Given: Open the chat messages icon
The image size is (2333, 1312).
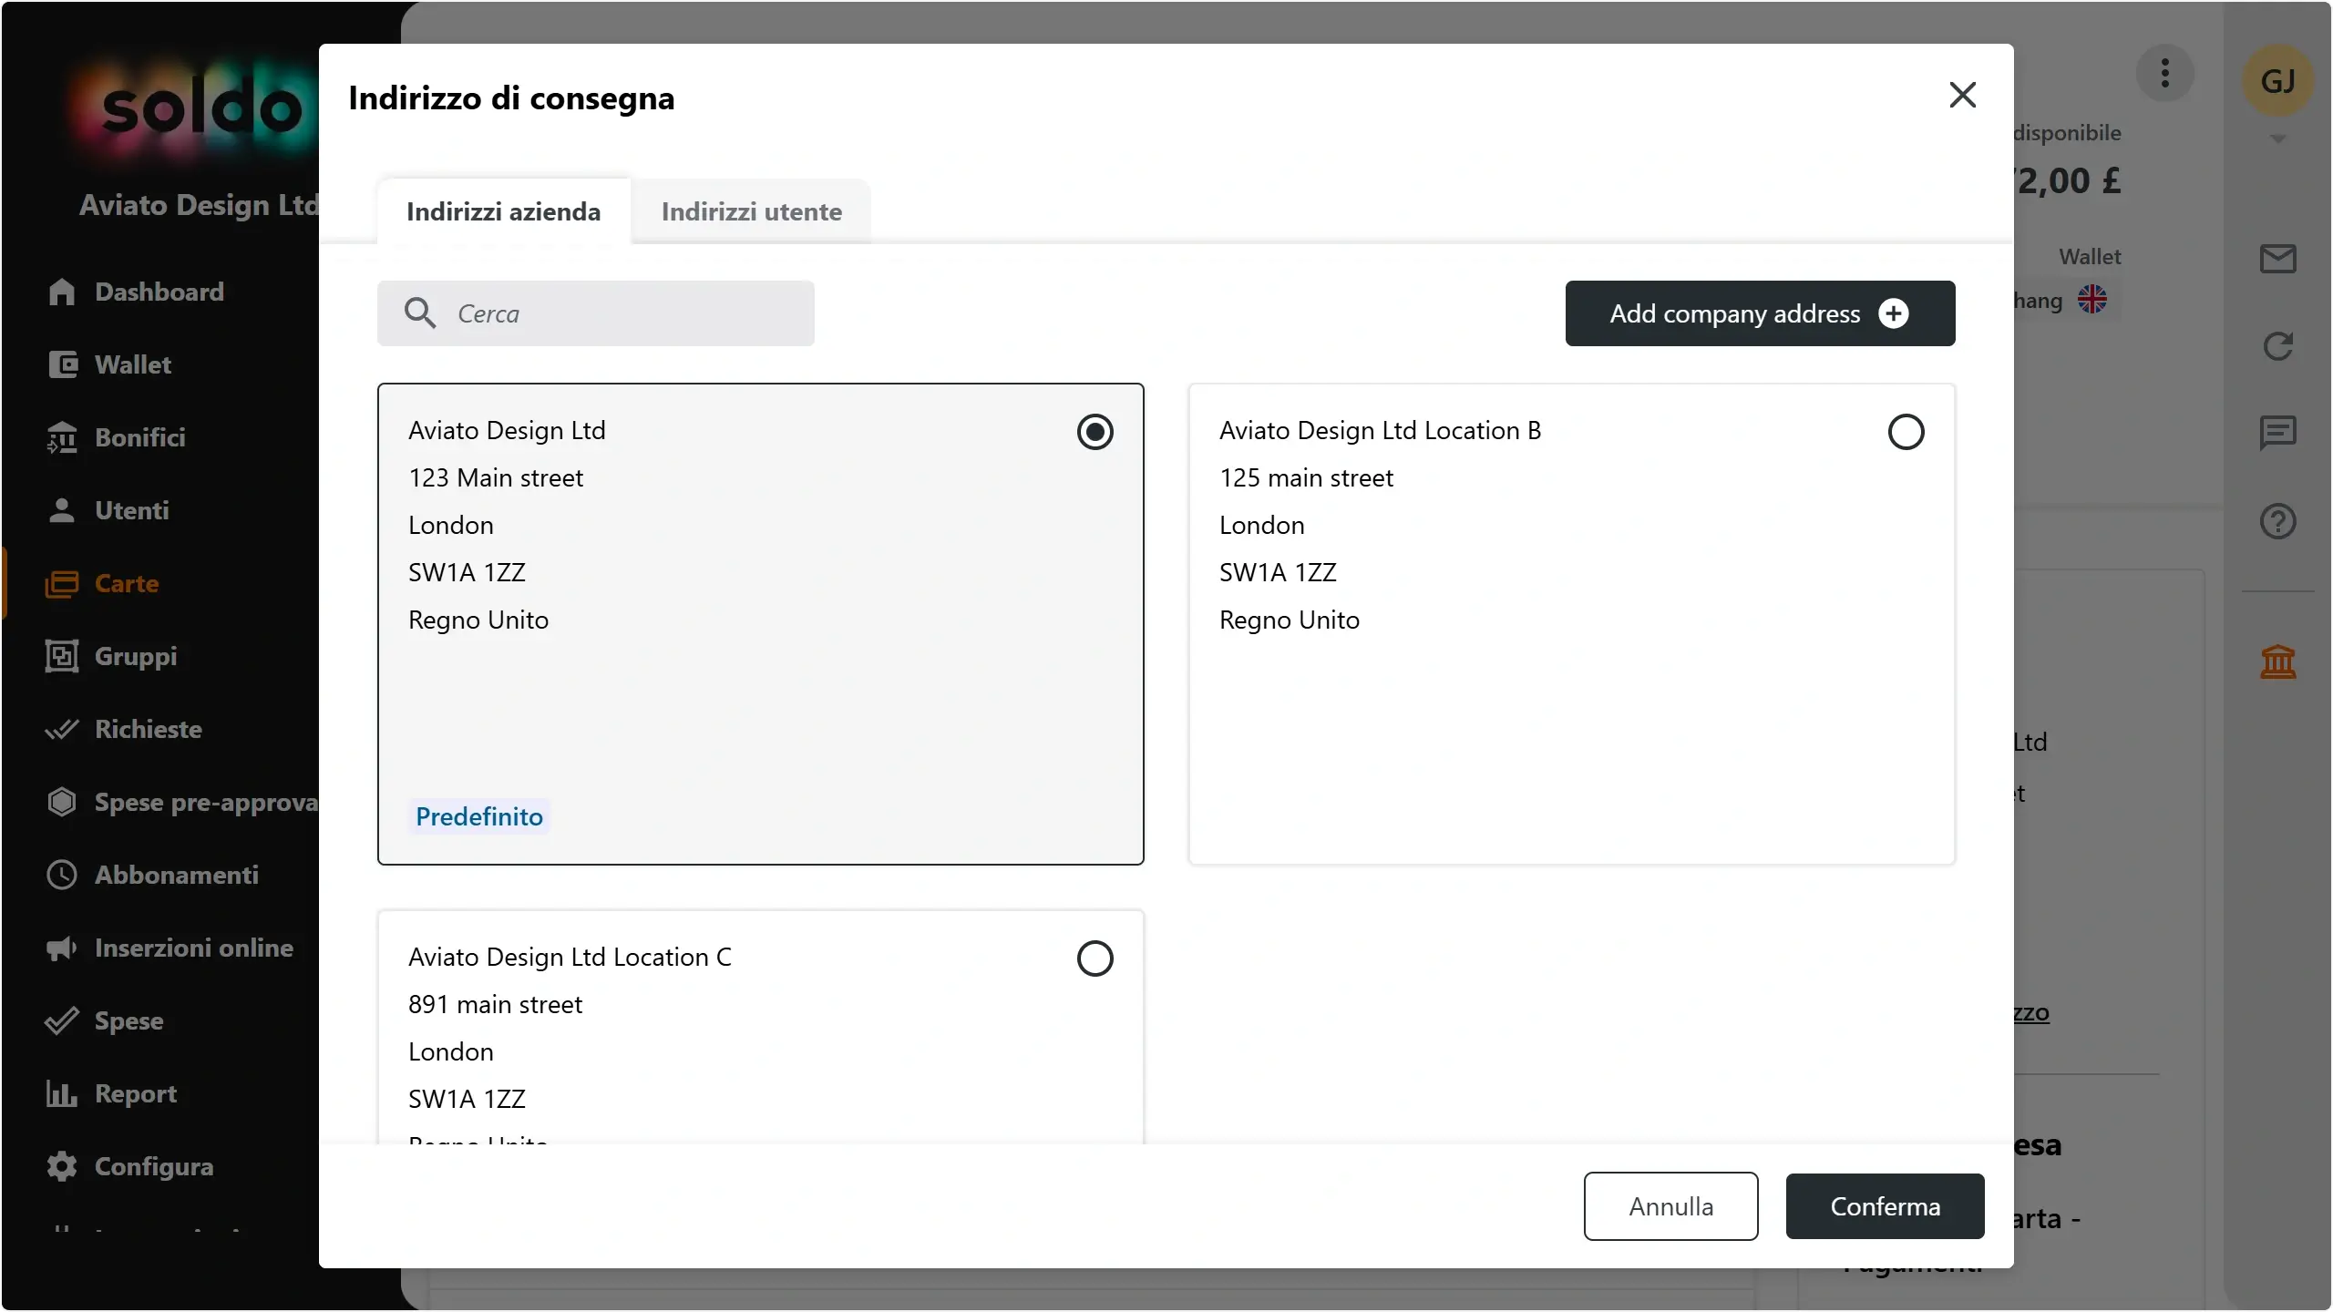Looking at the screenshot, I should (2277, 433).
